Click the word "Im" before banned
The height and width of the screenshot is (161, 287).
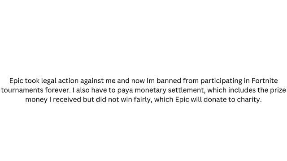(x=151, y=80)
